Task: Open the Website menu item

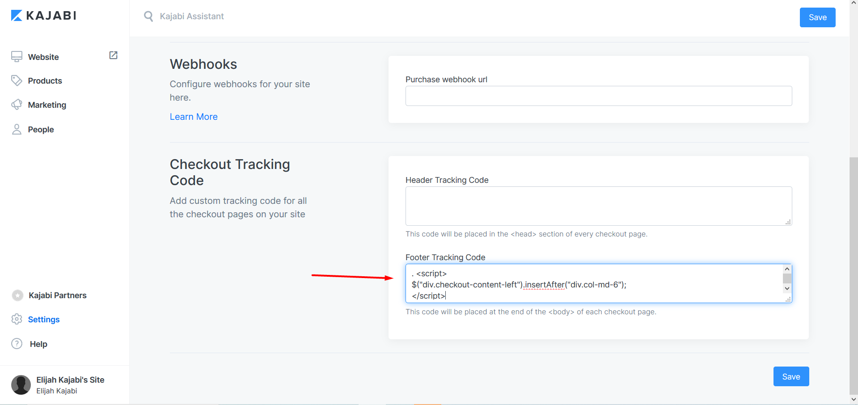Action: click(43, 57)
